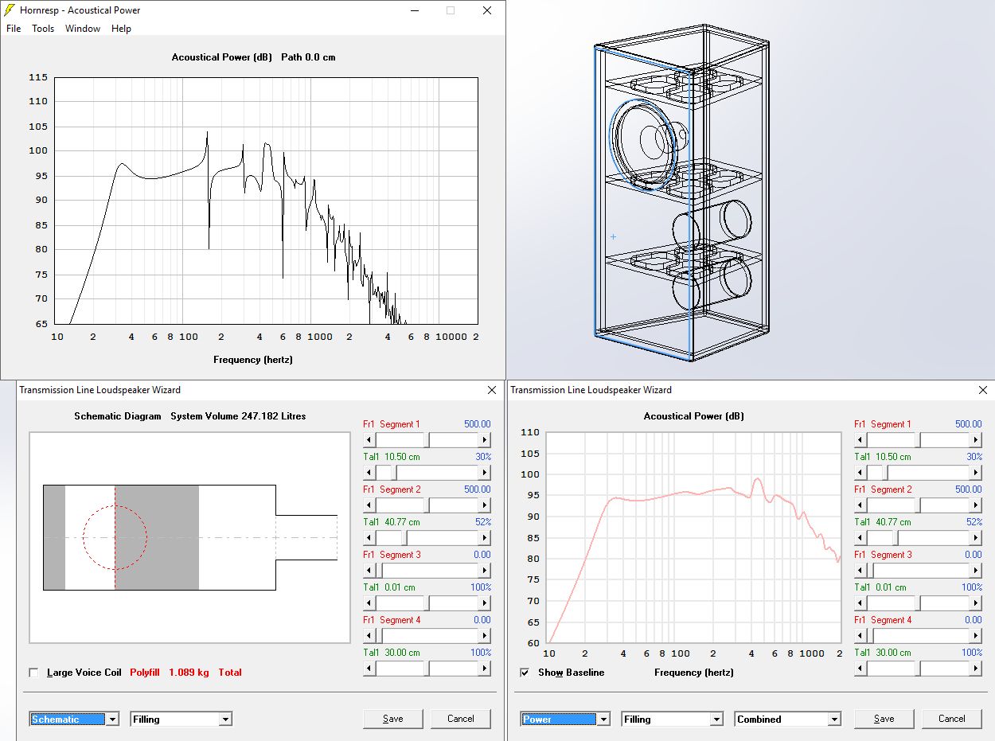Decrease Fr1 Segment 1 with left arrow, Schematic wizard
The width and height of the screenshot is (995, 741).
coord(369,440)
